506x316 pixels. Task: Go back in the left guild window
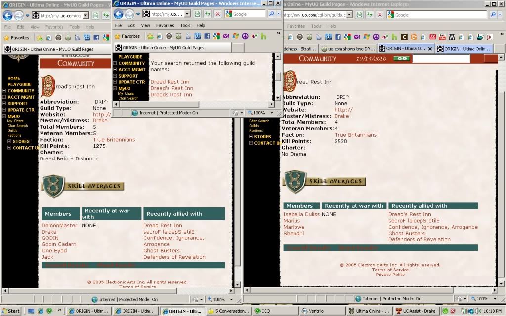coord(7,15)
